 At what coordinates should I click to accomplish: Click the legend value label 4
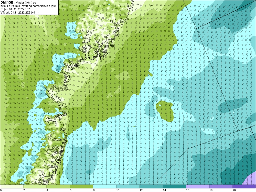pyautogui.click(x=47, y=190)
